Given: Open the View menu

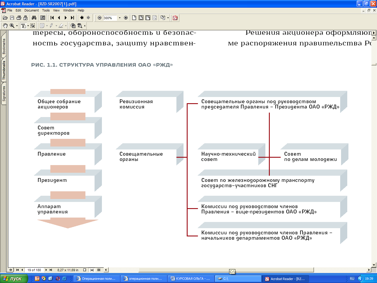Looking at the screenshot, I should coord(56,10).
